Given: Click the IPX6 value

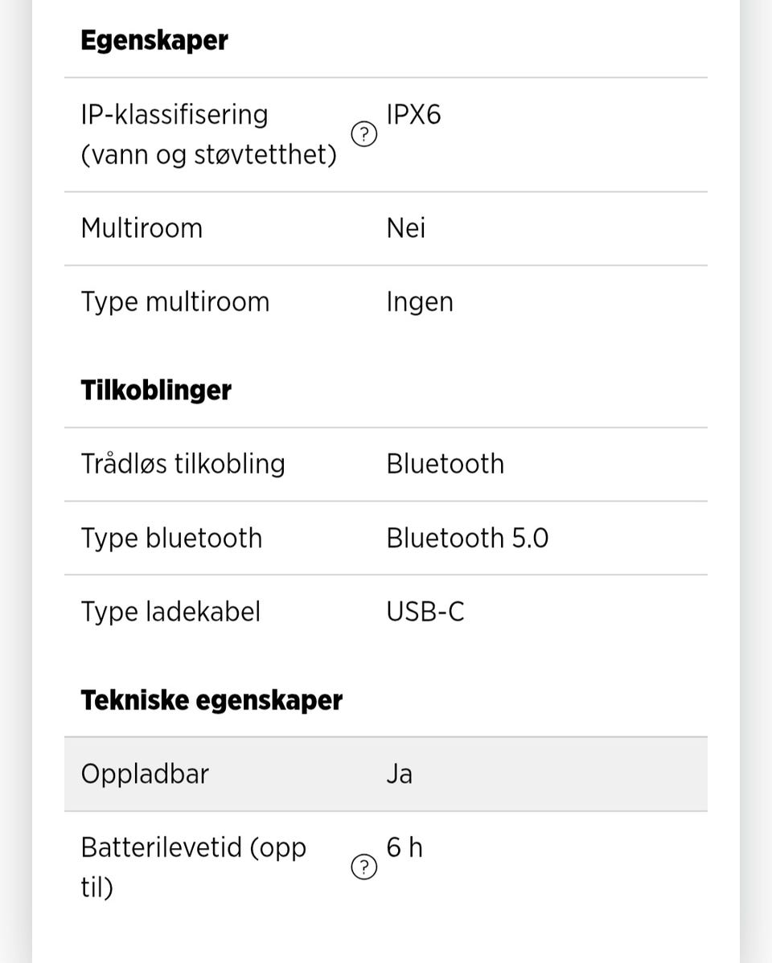Looking at the screenshot, I should point(413,115).
